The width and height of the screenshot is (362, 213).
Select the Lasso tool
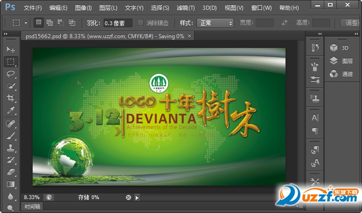11,74
